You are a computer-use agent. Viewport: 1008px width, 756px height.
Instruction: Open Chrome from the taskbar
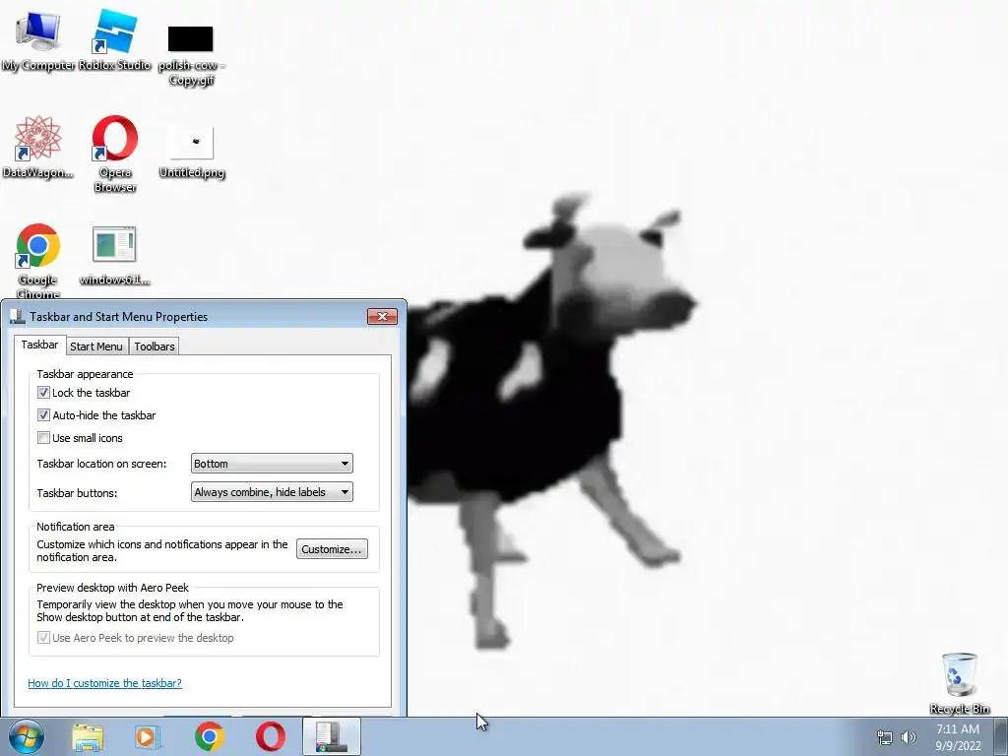tap(209, 736)
